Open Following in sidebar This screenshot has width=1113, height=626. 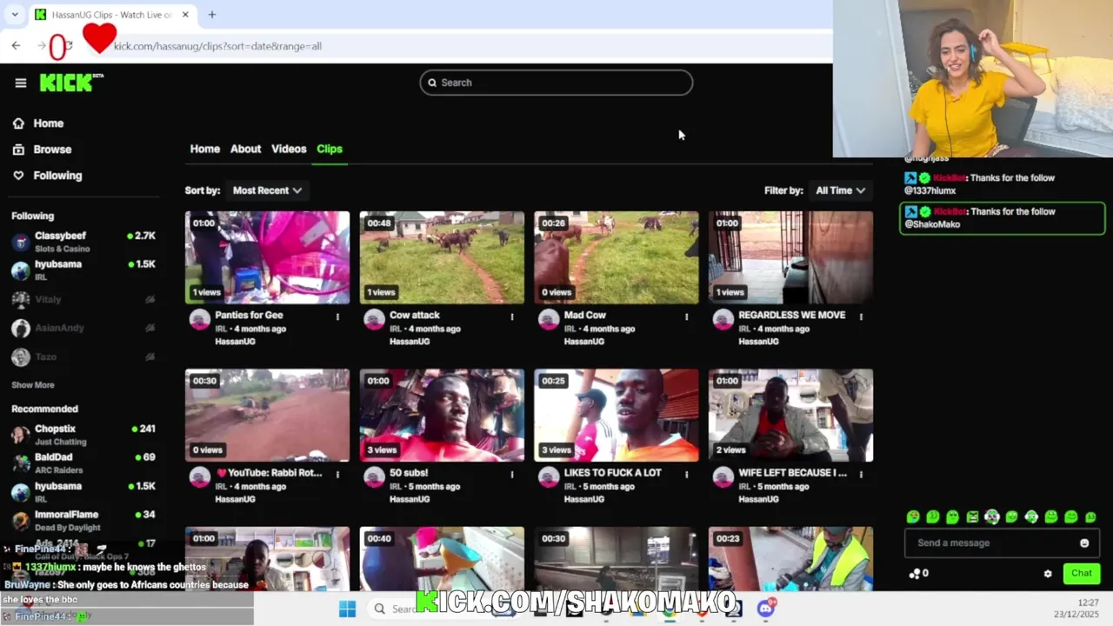(47, 176)
